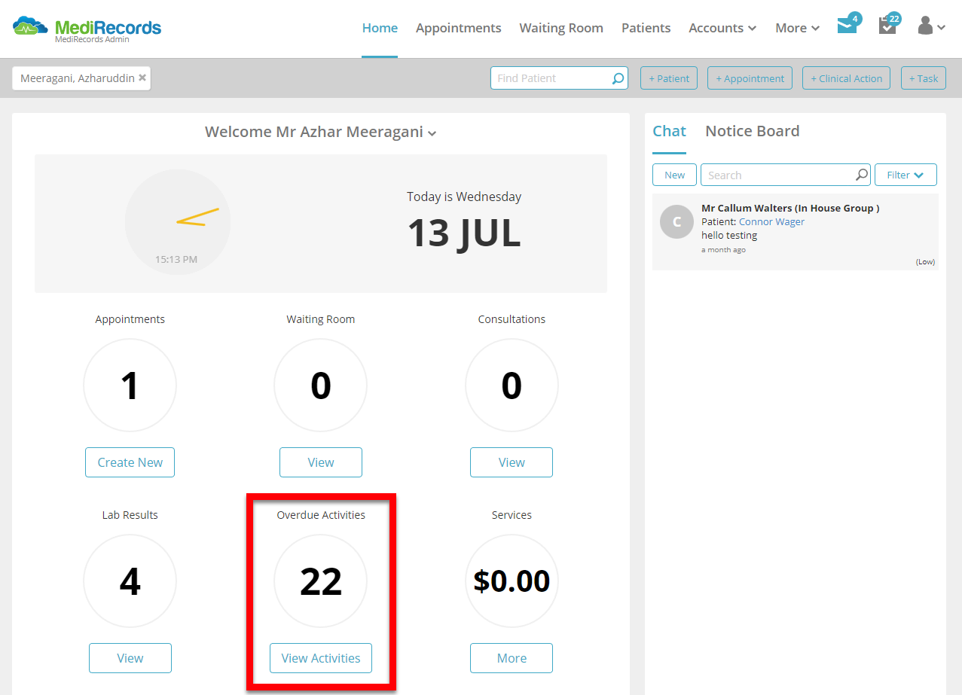This screenshot has height=695, width=962.
Task: Open the chat Filter dropdown
Action: click(x=906, y=175)
